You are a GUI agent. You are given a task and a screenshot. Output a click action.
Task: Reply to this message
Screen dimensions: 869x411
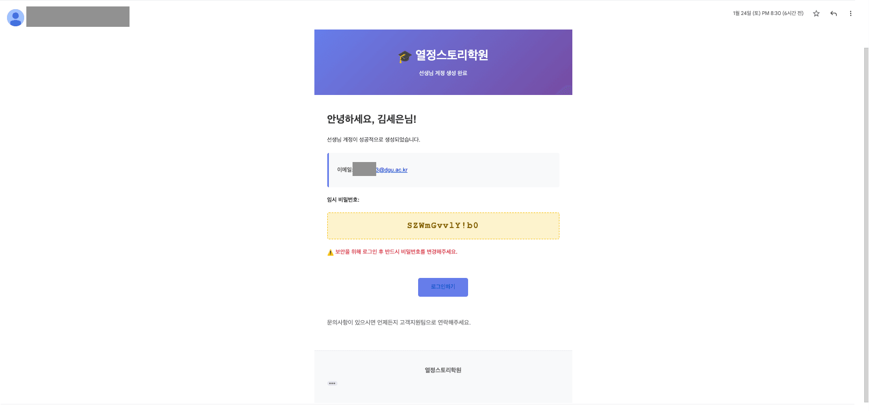click(833, 13)
